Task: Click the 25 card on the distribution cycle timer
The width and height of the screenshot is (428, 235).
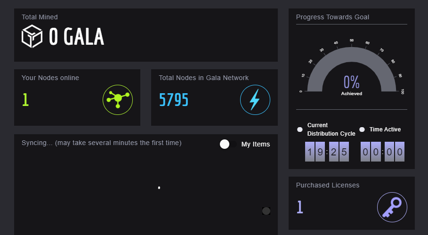Action: [339, 152]
